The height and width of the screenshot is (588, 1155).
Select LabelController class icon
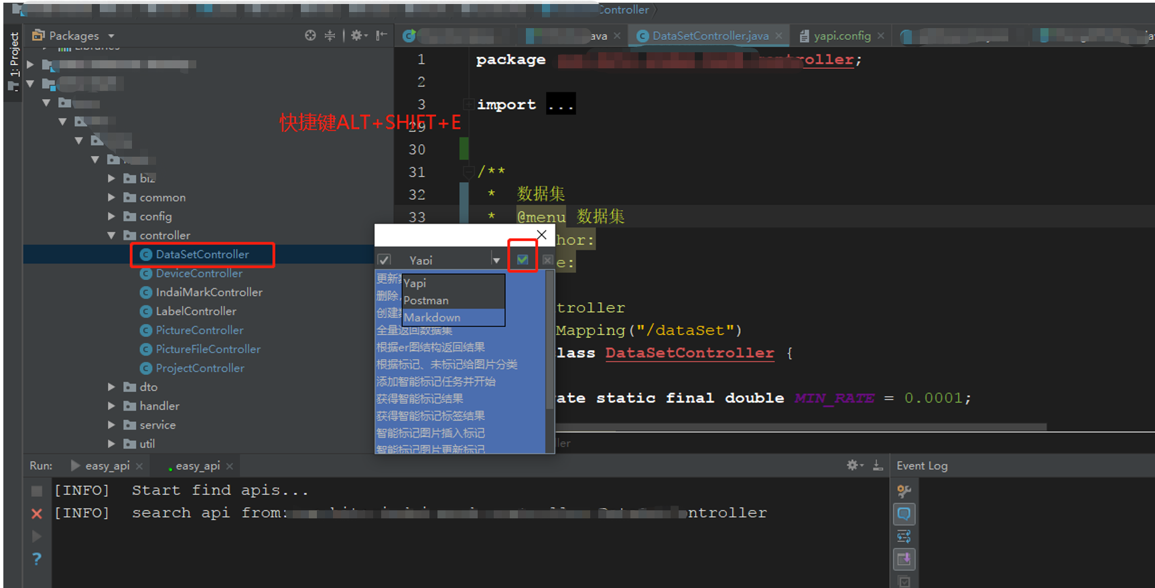(x=145, y=311)
